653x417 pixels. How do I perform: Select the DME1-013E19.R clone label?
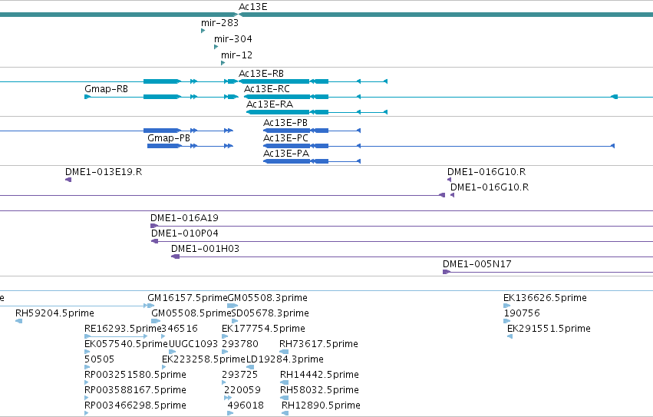(104, 172)
